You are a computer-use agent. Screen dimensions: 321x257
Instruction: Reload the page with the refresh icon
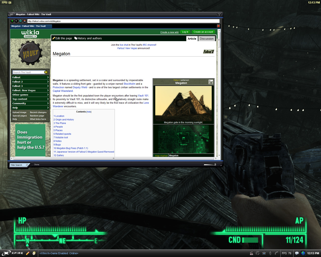click(x=21, y=21)
